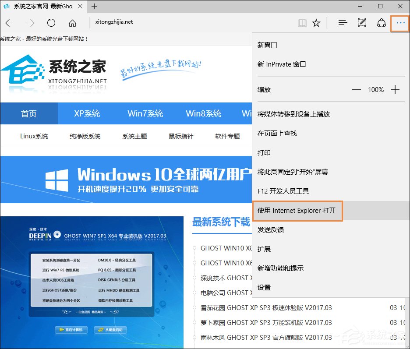Add page to favorites via star icon
410x349 pixels.
click(x=317, y=23)
